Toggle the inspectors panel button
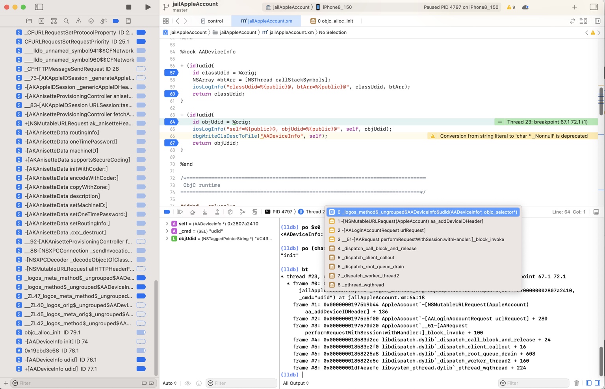Screen dimensions: 605x389 (x=594, y=7)
